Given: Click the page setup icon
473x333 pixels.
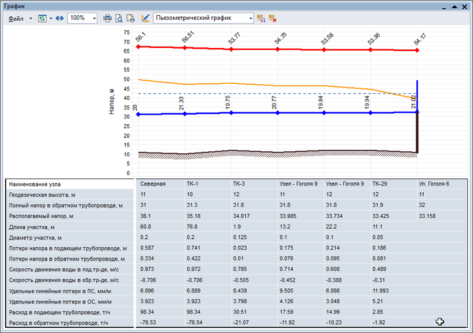Looking at the screenshot, I should (131, 18).
